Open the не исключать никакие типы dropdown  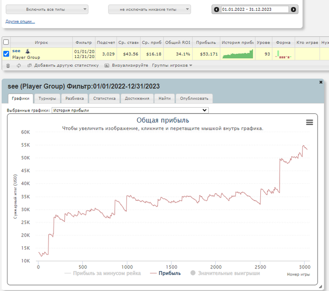tap(149, 9)
